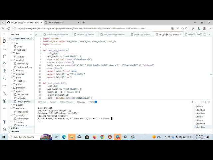
Task: Open the Search view in activity bar
Action: [x=4, y=48]
